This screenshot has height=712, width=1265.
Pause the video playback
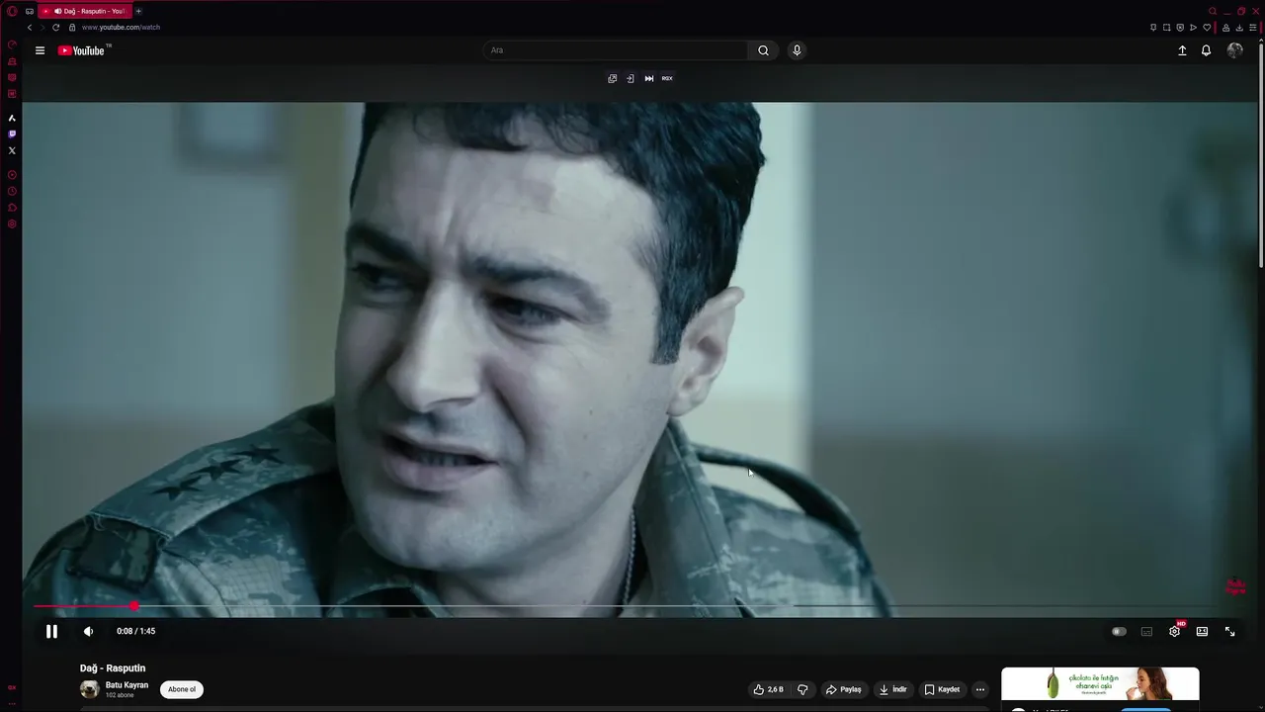[51, 631]
